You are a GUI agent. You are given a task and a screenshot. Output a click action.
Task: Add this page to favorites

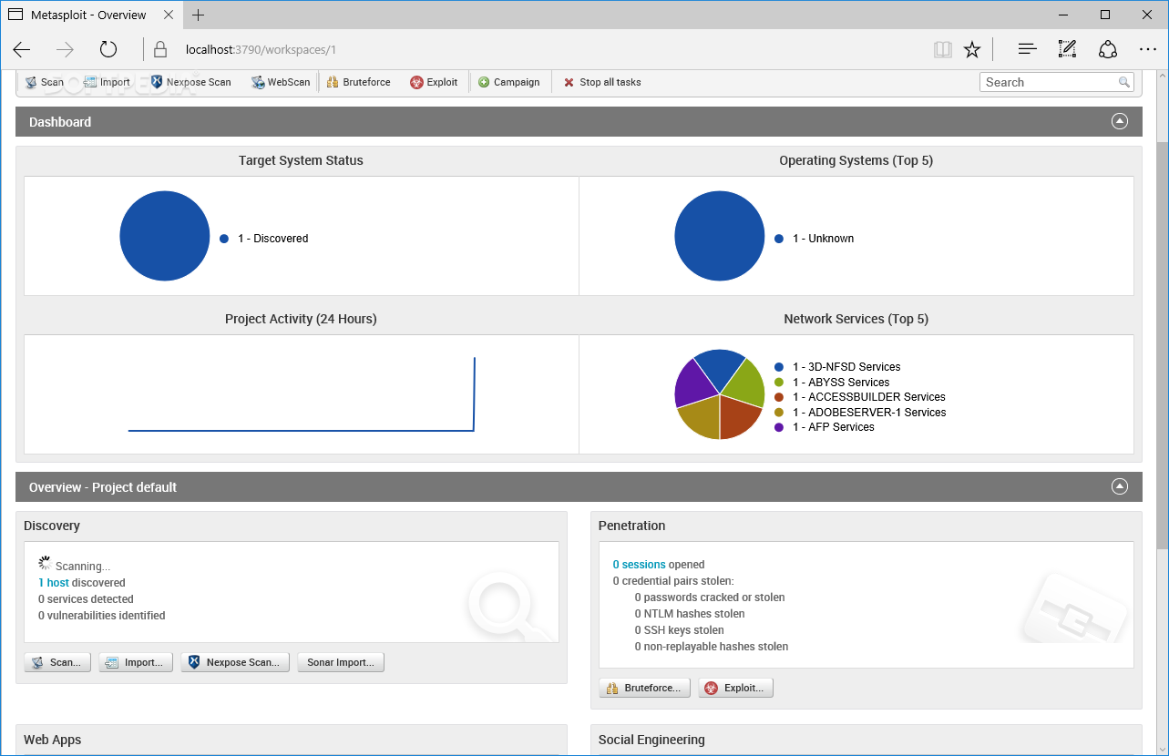tap(972, 50)
